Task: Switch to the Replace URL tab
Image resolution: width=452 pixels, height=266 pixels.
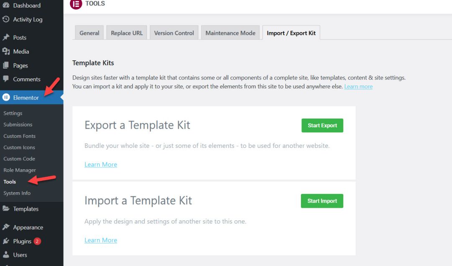Action: (x=126, y=32)
